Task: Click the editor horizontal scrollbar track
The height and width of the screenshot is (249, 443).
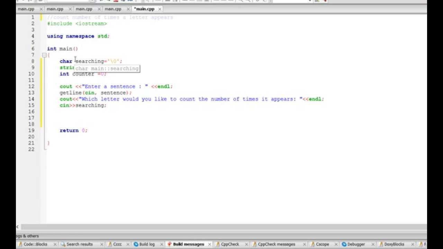Action: tap(223, 227)
